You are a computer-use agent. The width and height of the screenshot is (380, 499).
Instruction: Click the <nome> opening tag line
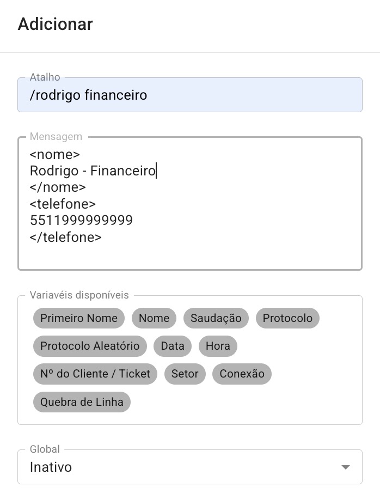(54, 154)
